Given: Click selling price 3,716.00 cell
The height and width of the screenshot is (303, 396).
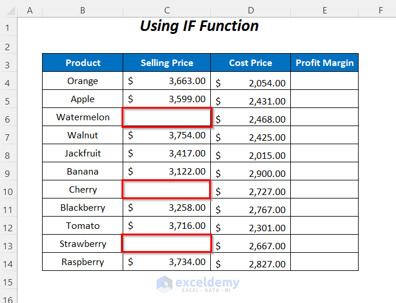Looking at the screenshot, I should (x=166, y=226).
